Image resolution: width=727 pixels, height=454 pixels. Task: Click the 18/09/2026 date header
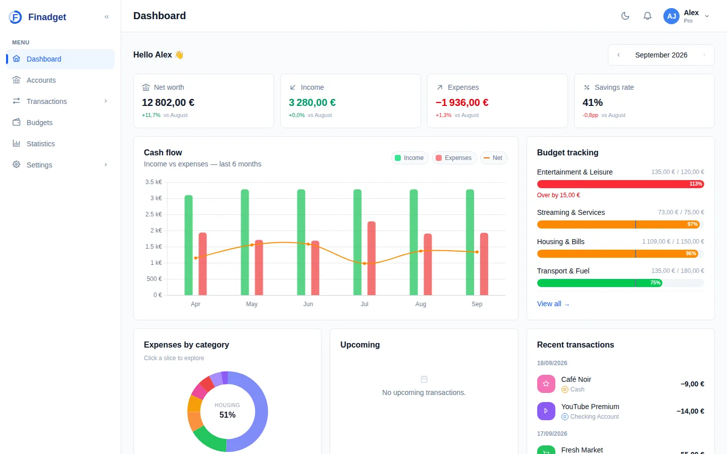tap(552, 363)
